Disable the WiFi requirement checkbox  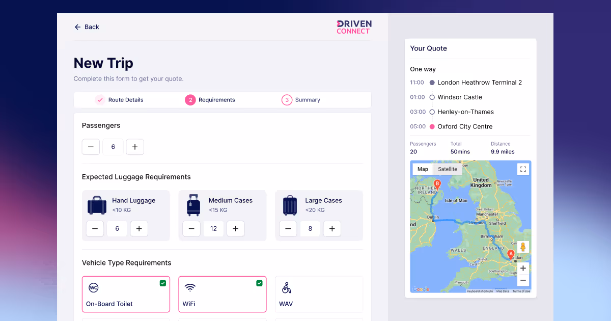click(259, 283)
